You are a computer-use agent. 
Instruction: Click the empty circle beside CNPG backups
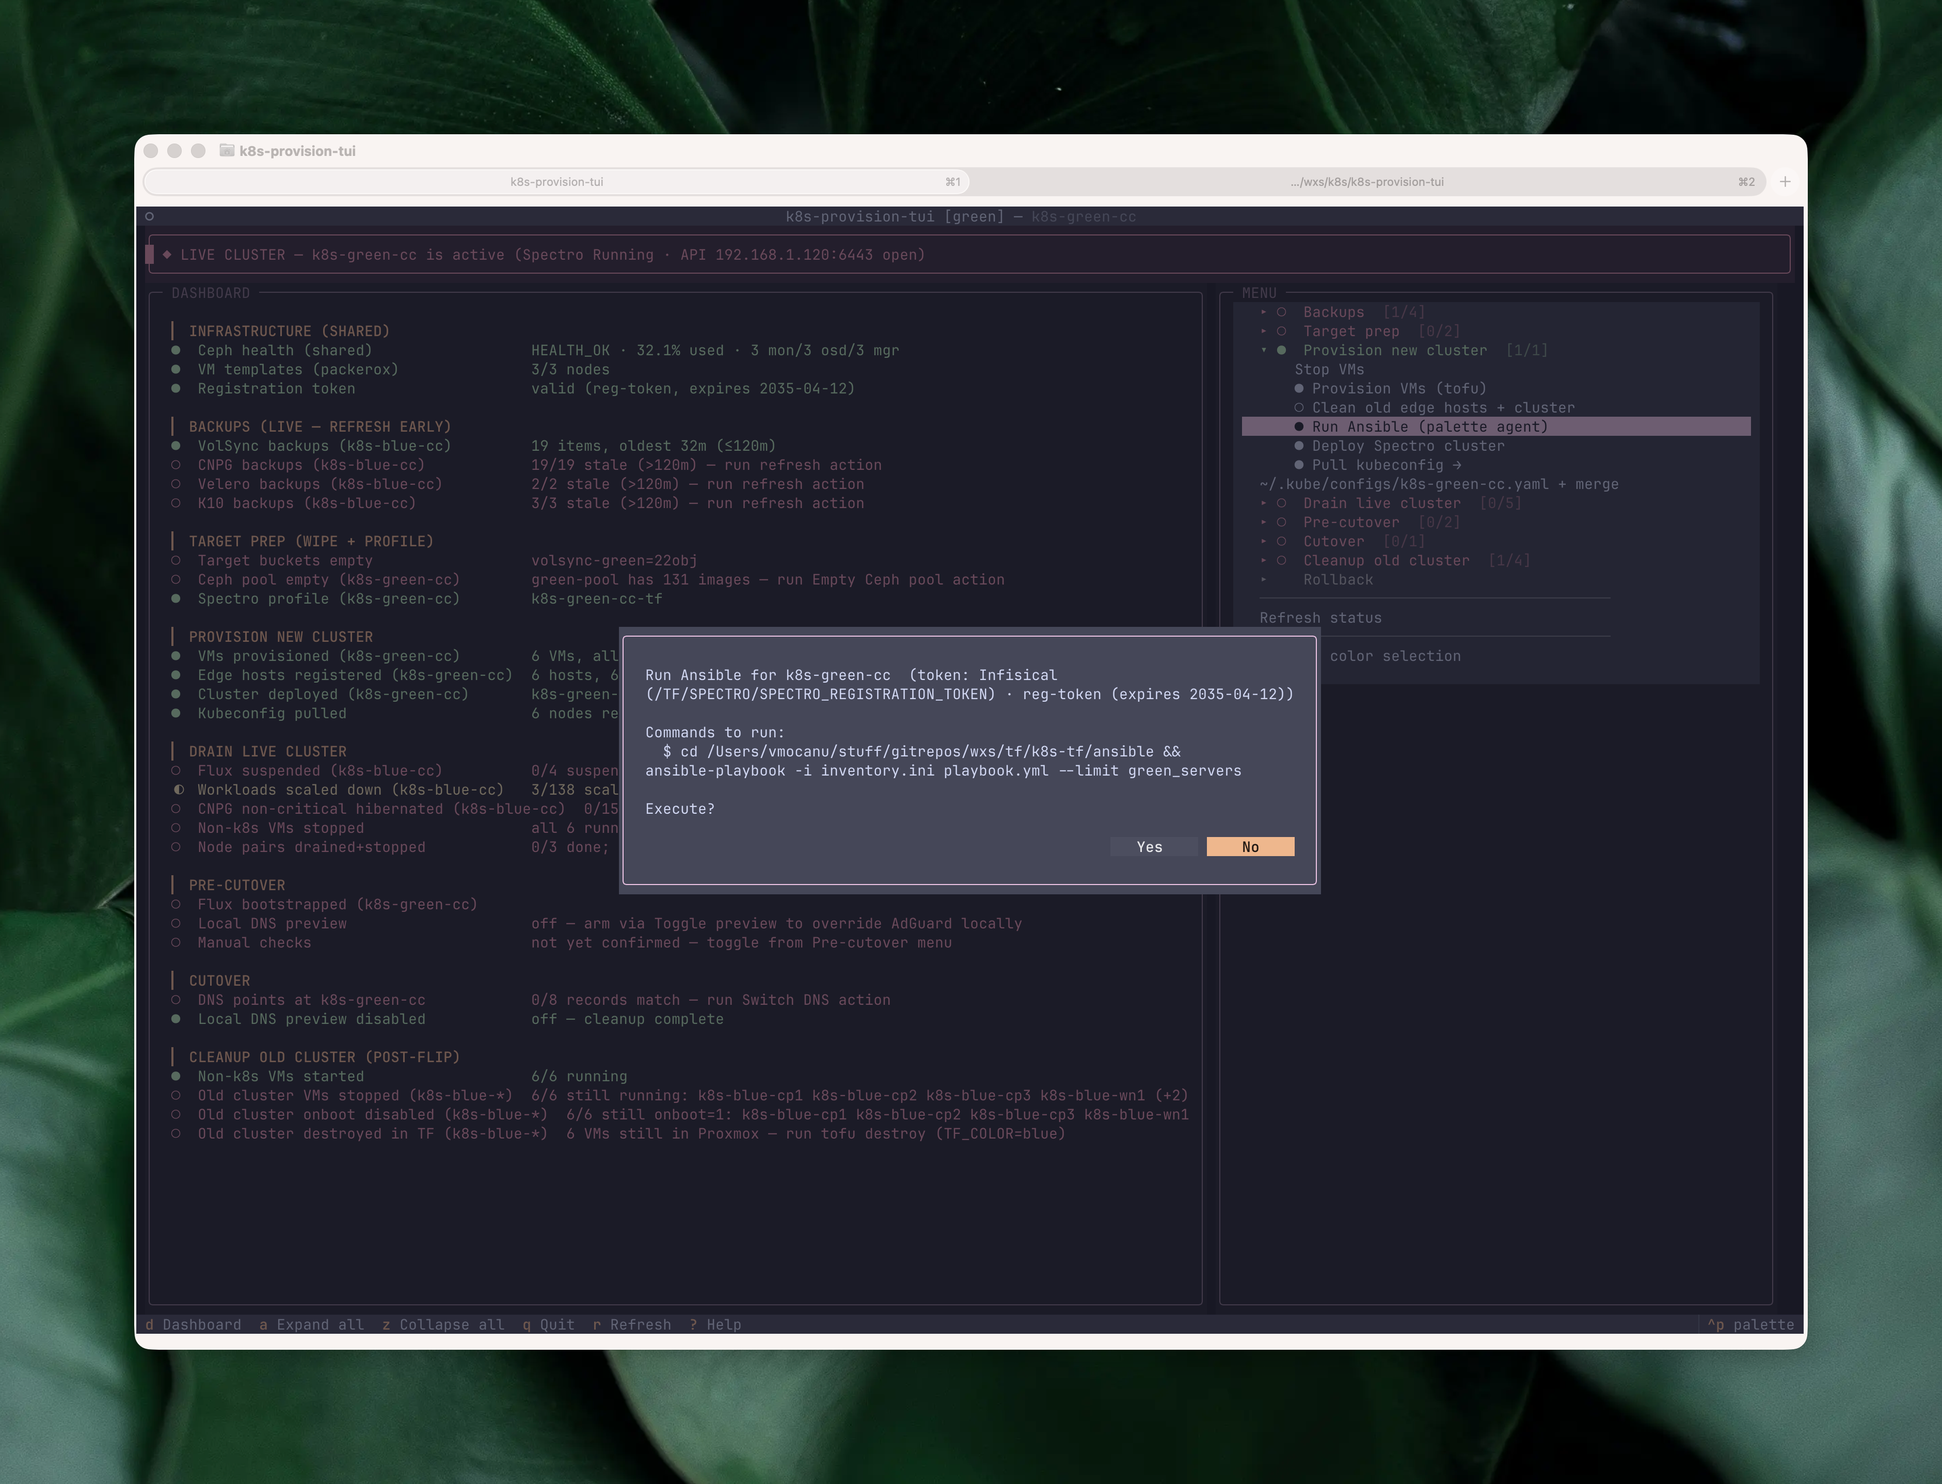click(x=176, y=465)
